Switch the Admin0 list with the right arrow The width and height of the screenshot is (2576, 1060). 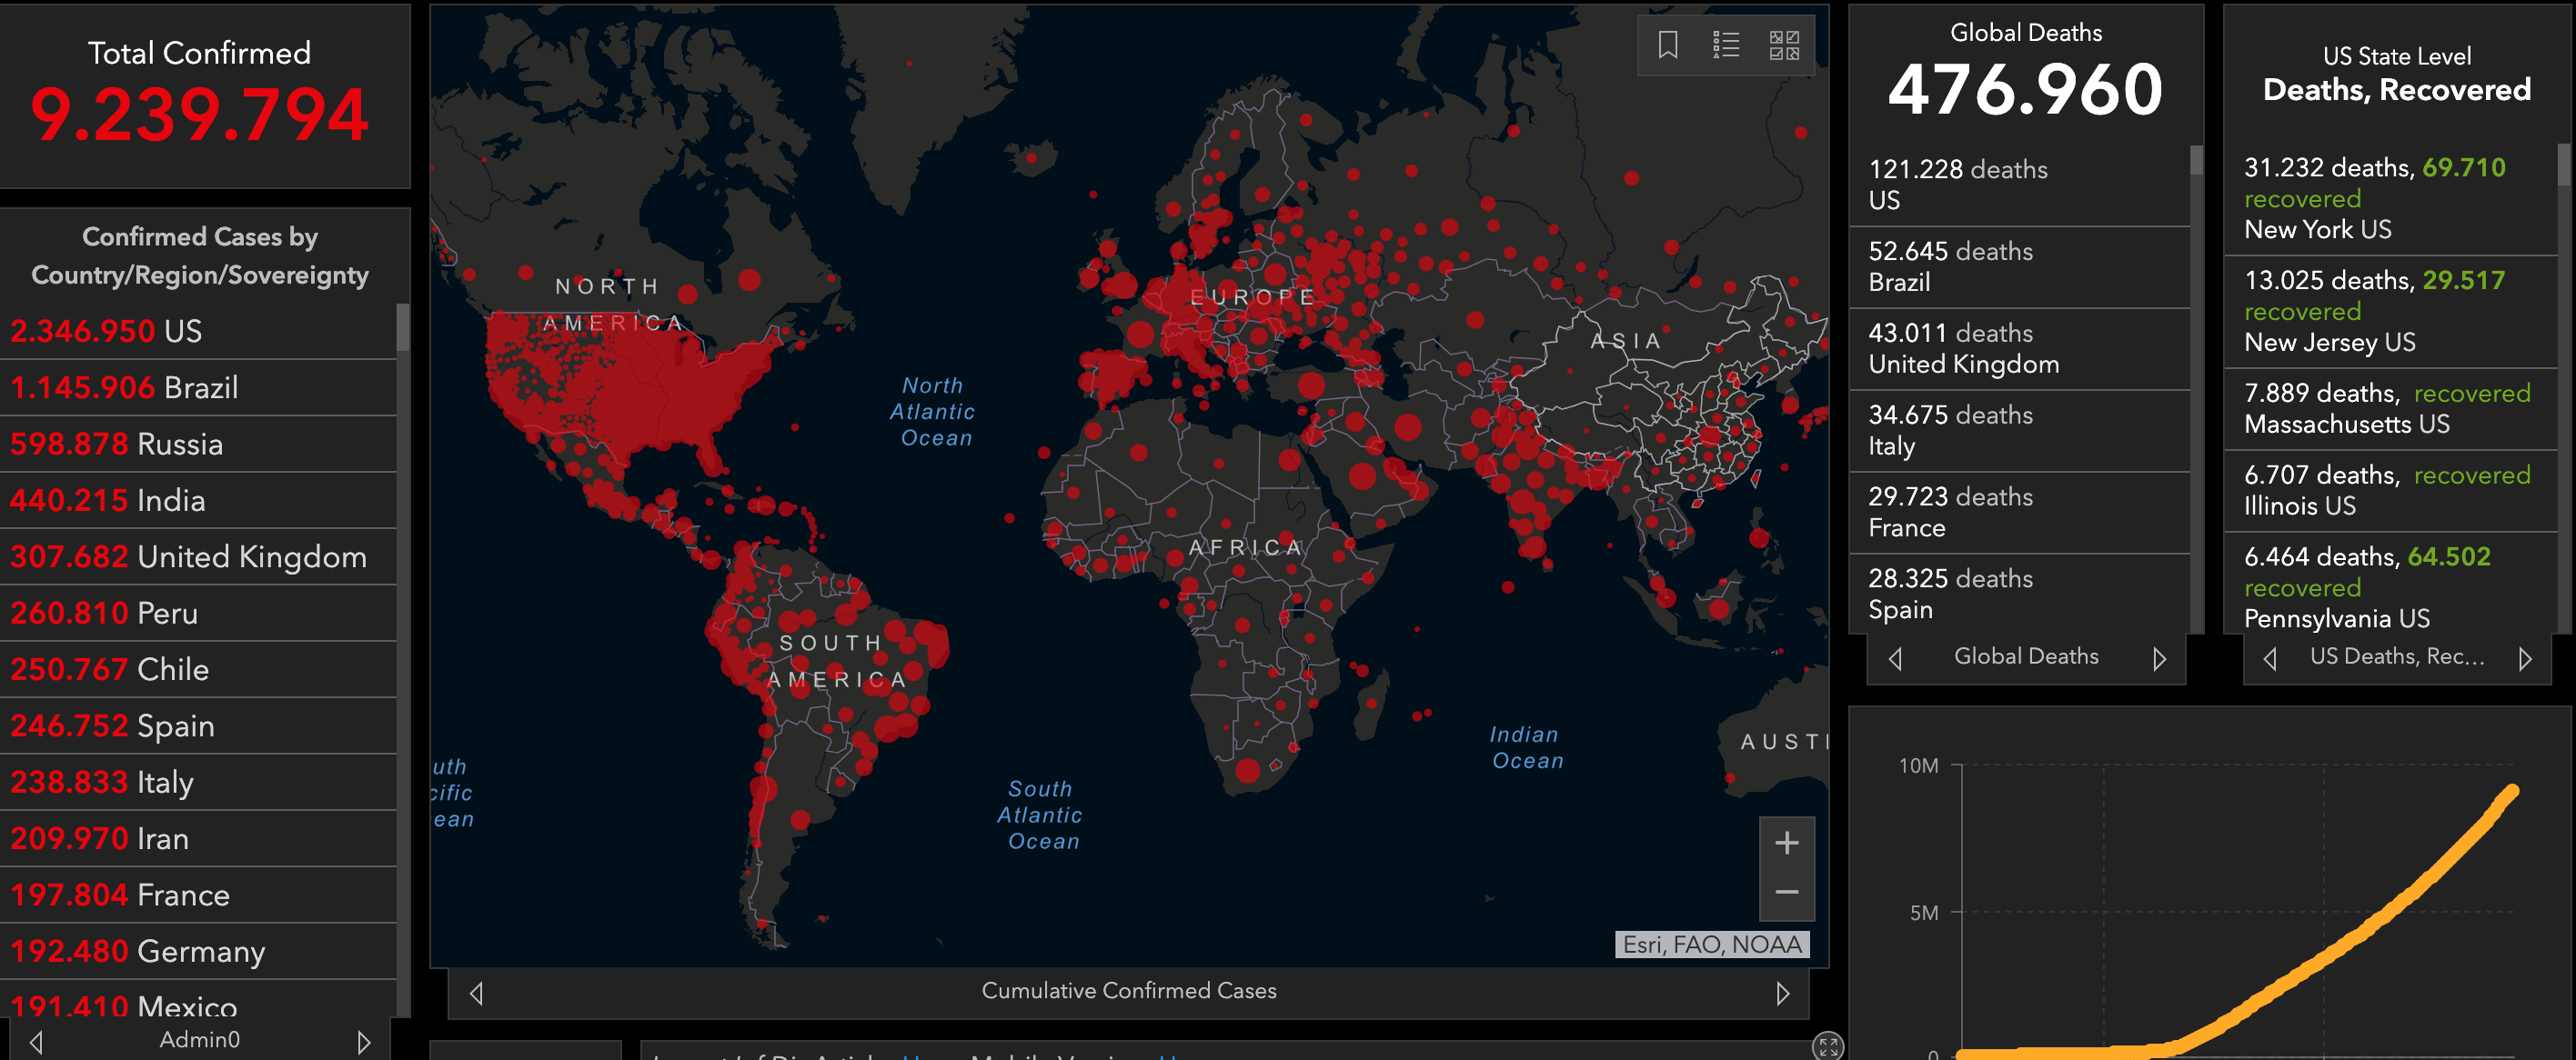pos(364,1042)
